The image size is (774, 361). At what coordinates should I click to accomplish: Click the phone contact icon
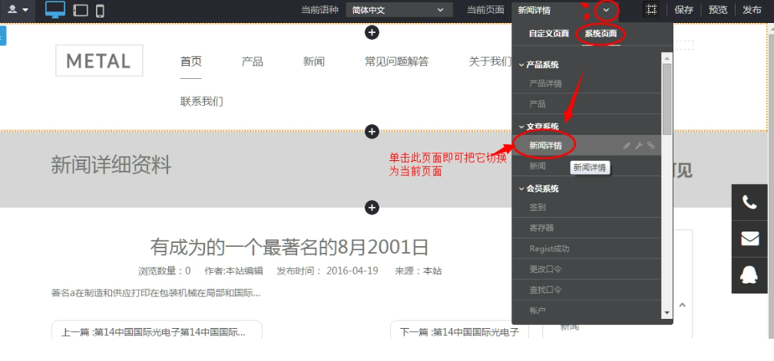click(749, 202)
